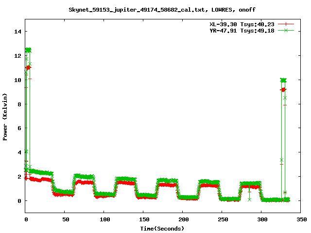Click the y-axis tick label 2

(x=19, y=177)
